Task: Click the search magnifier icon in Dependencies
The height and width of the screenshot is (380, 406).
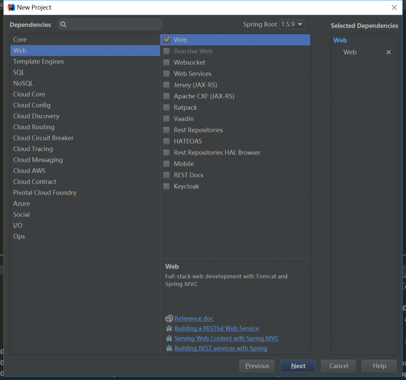Action: (x=63, y=25)
